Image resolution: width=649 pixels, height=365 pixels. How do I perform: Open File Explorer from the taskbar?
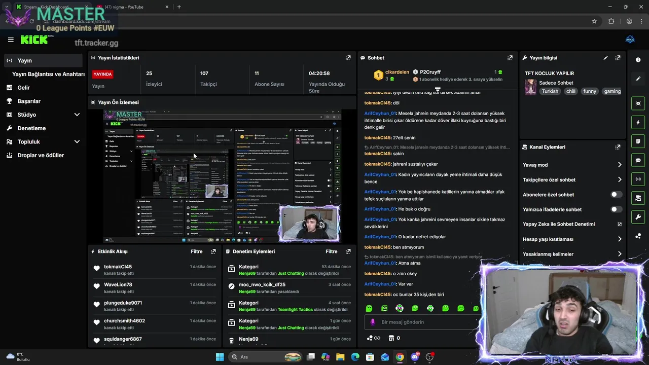pos(340,357)
